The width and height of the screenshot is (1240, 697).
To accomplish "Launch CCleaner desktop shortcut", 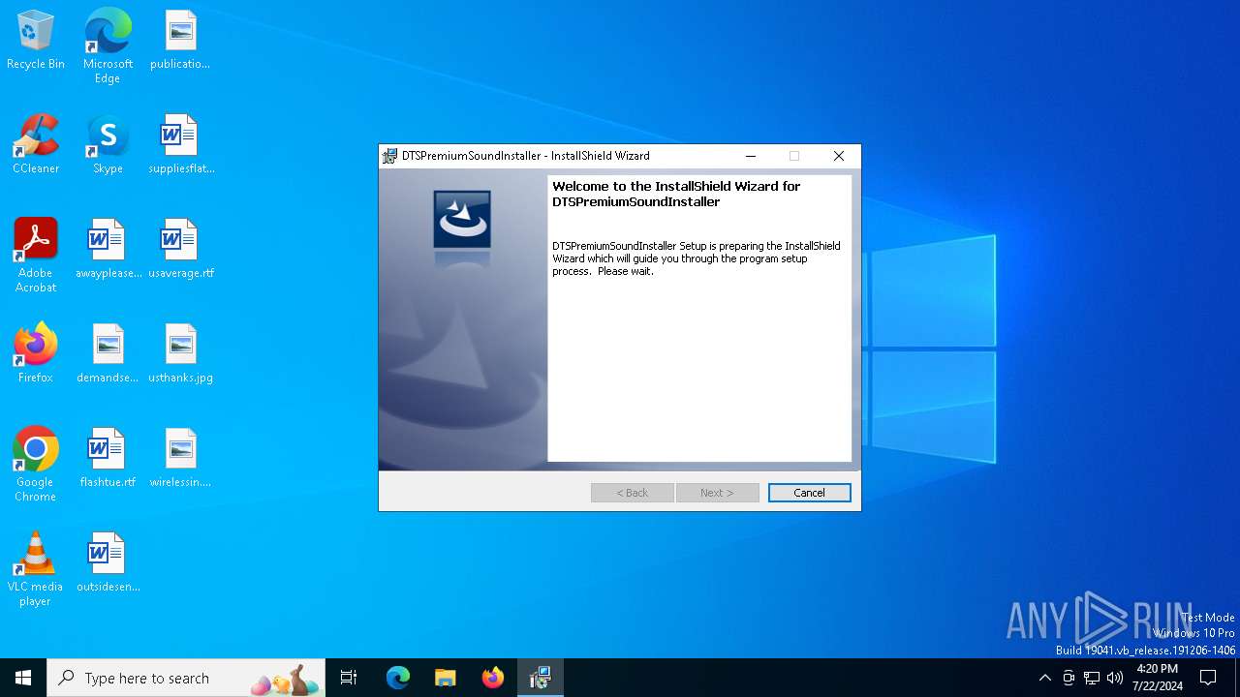I will (36, 145).
